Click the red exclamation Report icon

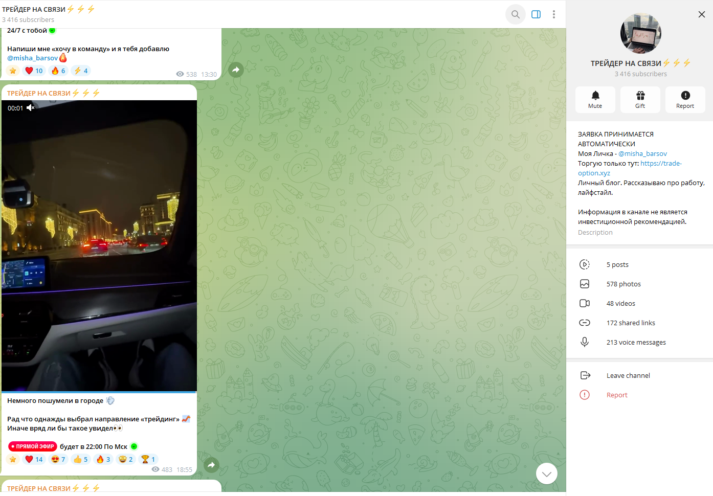point(585,395)
